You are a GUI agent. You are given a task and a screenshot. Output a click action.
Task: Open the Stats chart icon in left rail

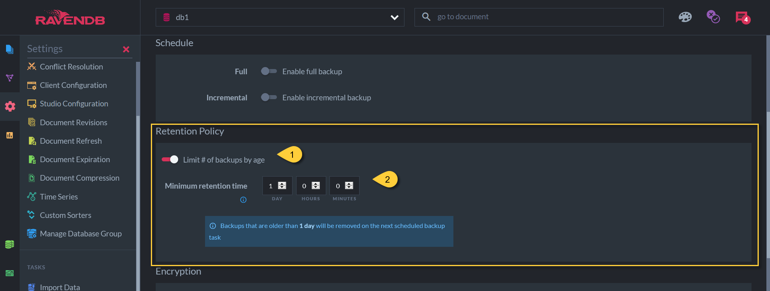point(10,135)
